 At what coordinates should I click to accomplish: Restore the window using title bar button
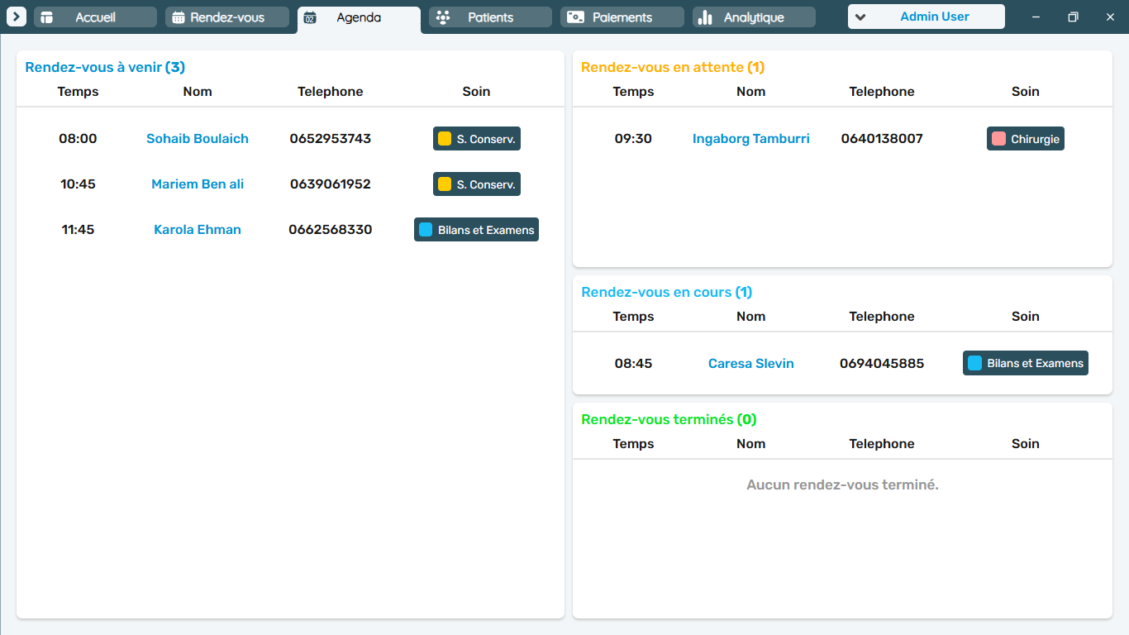1073,17
